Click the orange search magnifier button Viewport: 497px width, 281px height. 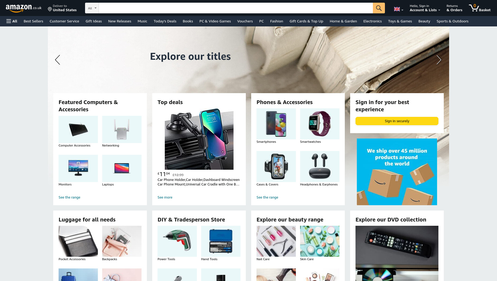(x=379, y=8)
